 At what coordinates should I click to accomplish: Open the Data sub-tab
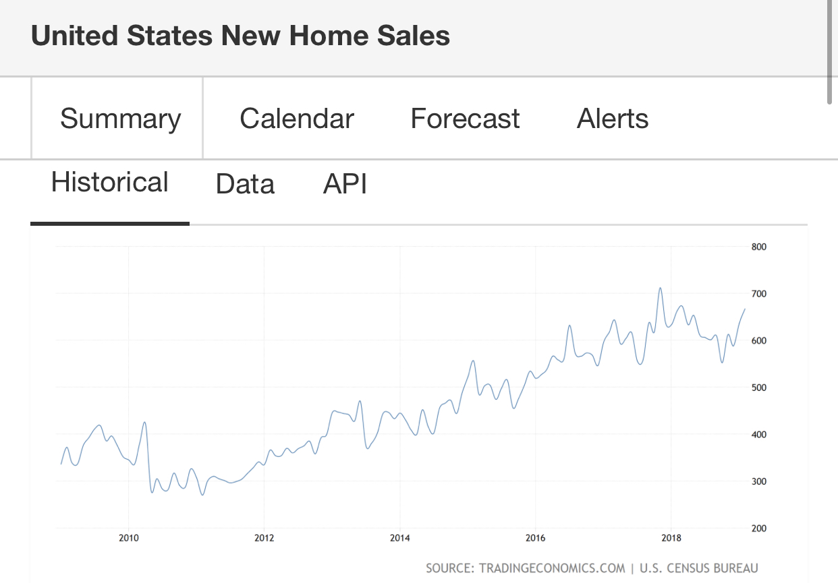245,184
